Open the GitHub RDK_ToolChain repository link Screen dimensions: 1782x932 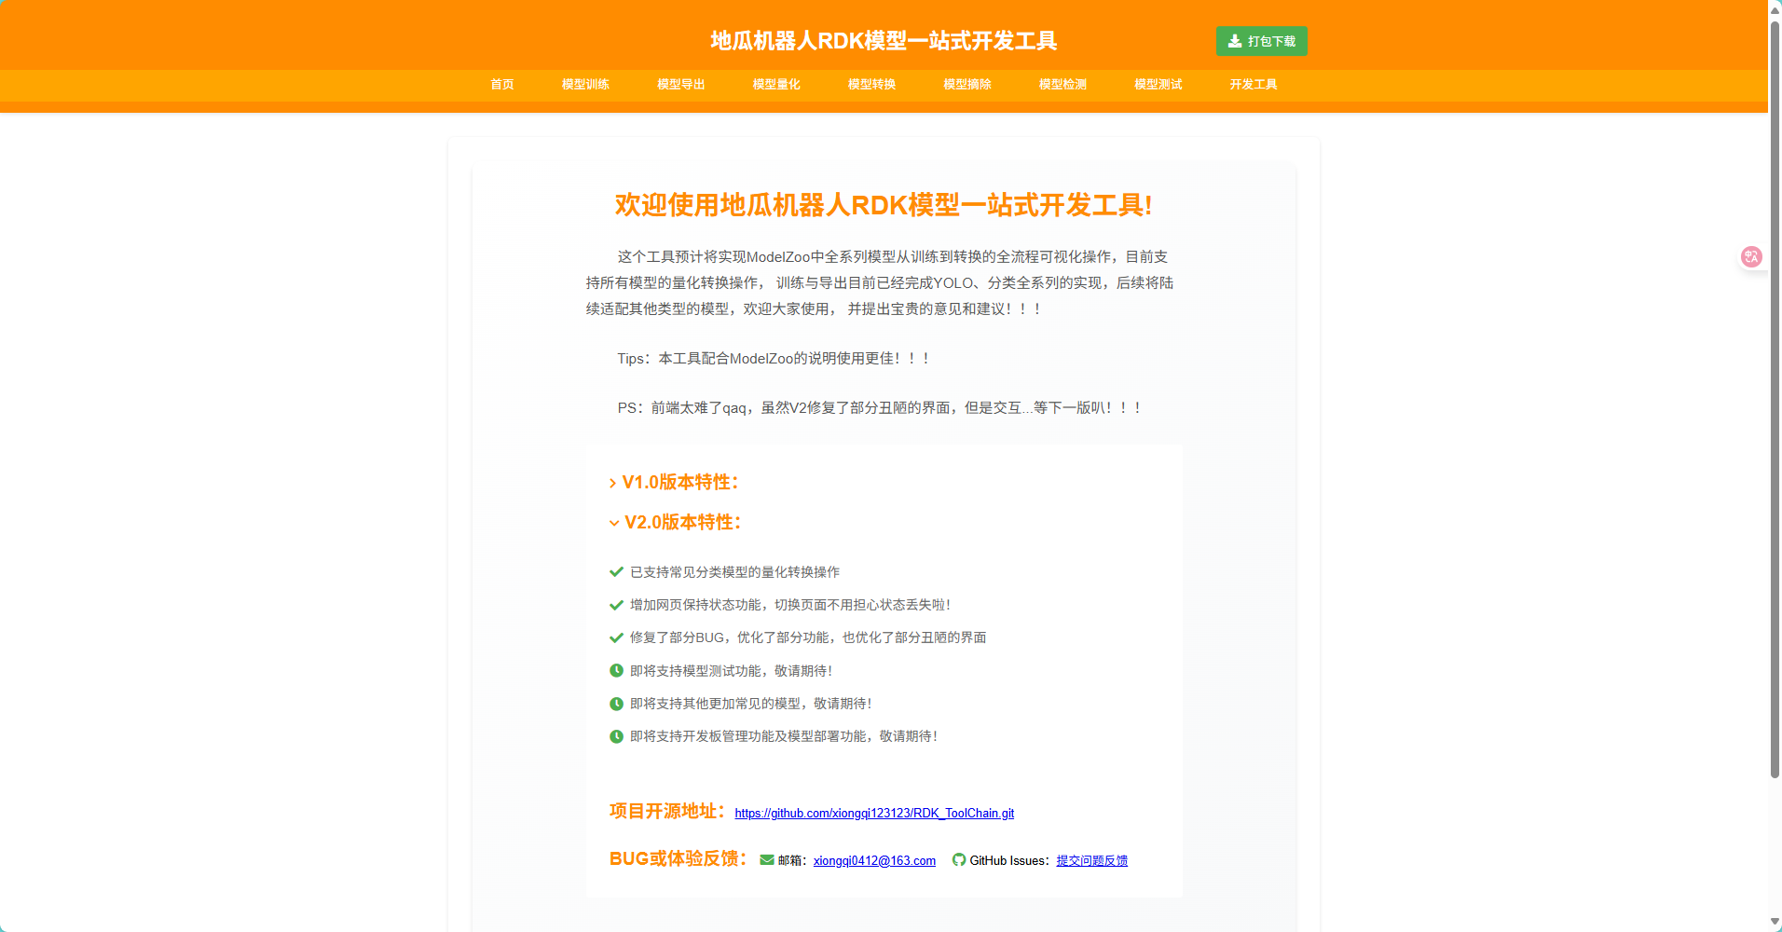pyautogui.click(x=874, y=814)
